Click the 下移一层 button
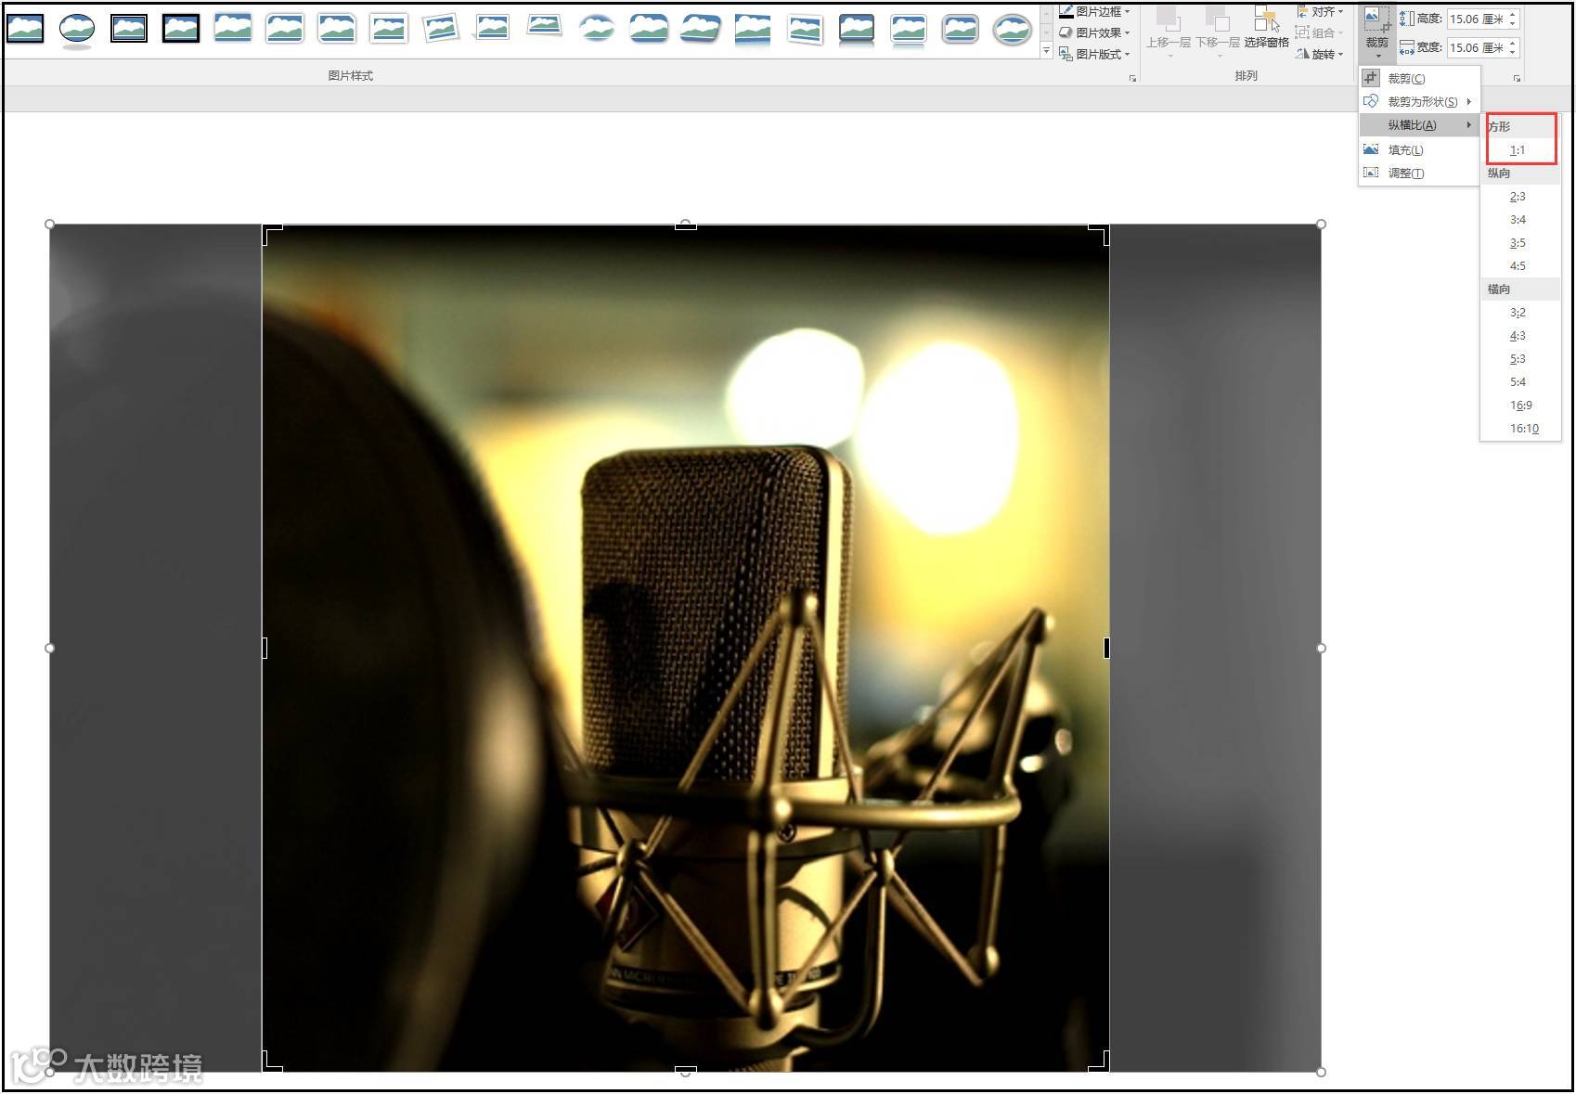This screenshot has width=1576, height=1094. point(1218,32)
